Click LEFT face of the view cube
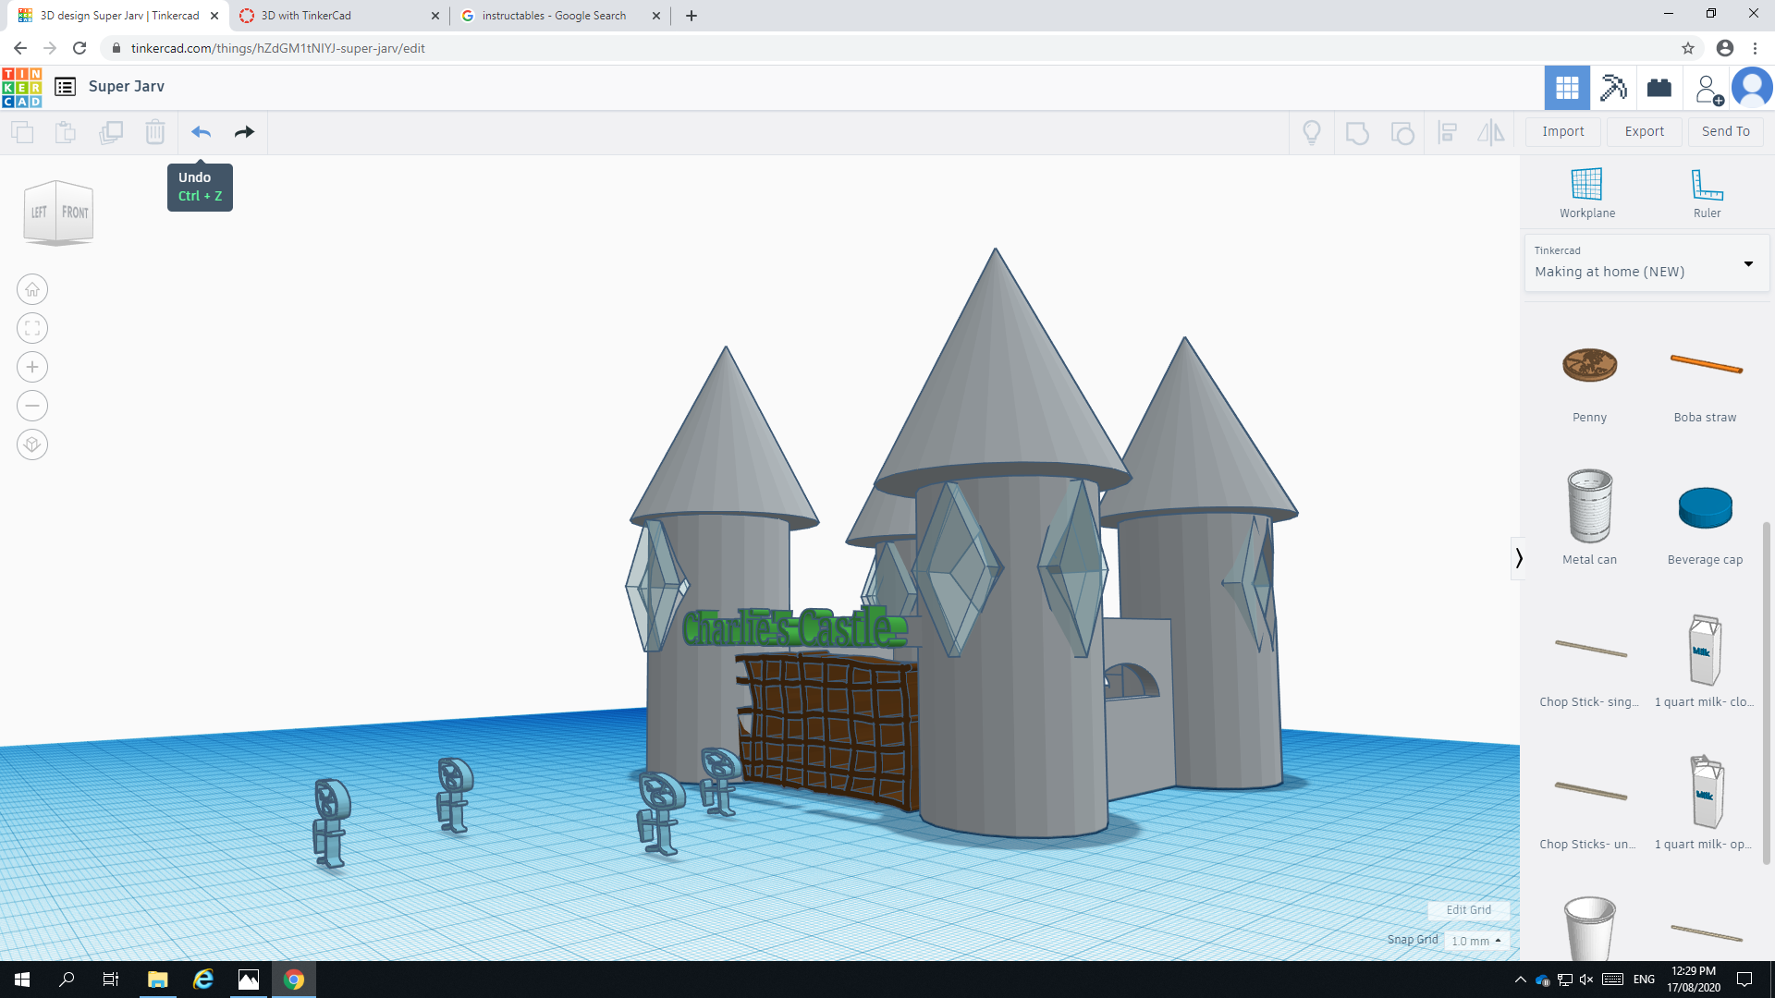Screen dimensions: 1775x998 click(x=39, y=213)
